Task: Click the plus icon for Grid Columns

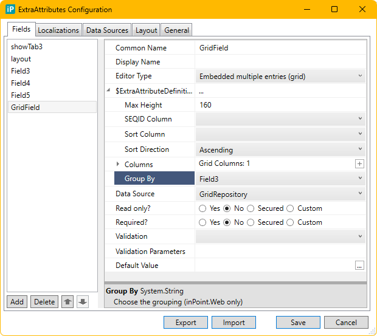Action: point(359,164)
